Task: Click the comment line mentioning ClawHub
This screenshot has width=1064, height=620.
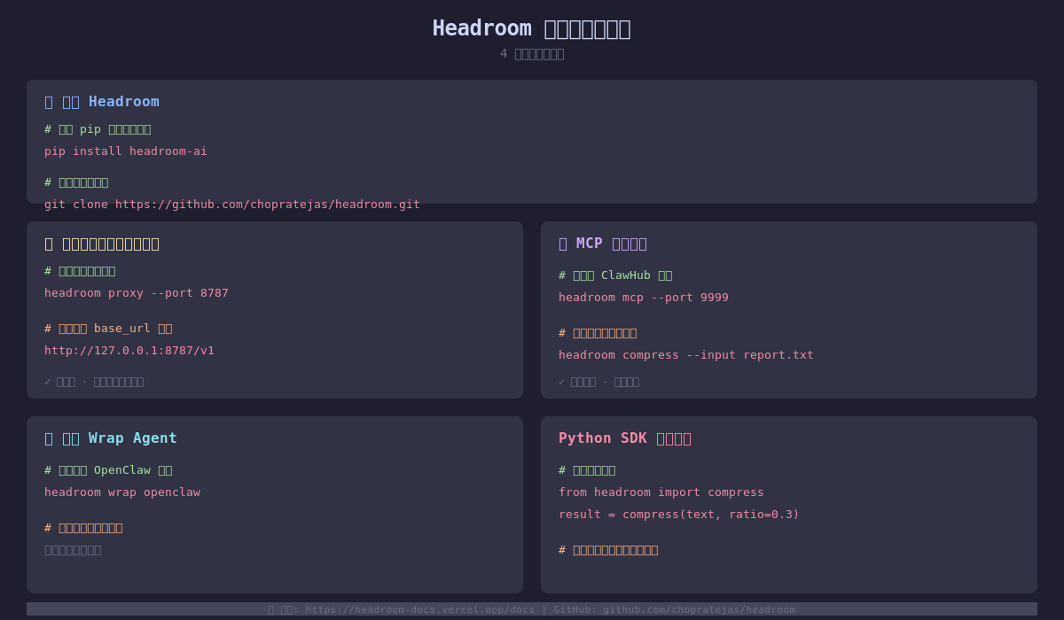Action: pos(615,275)
